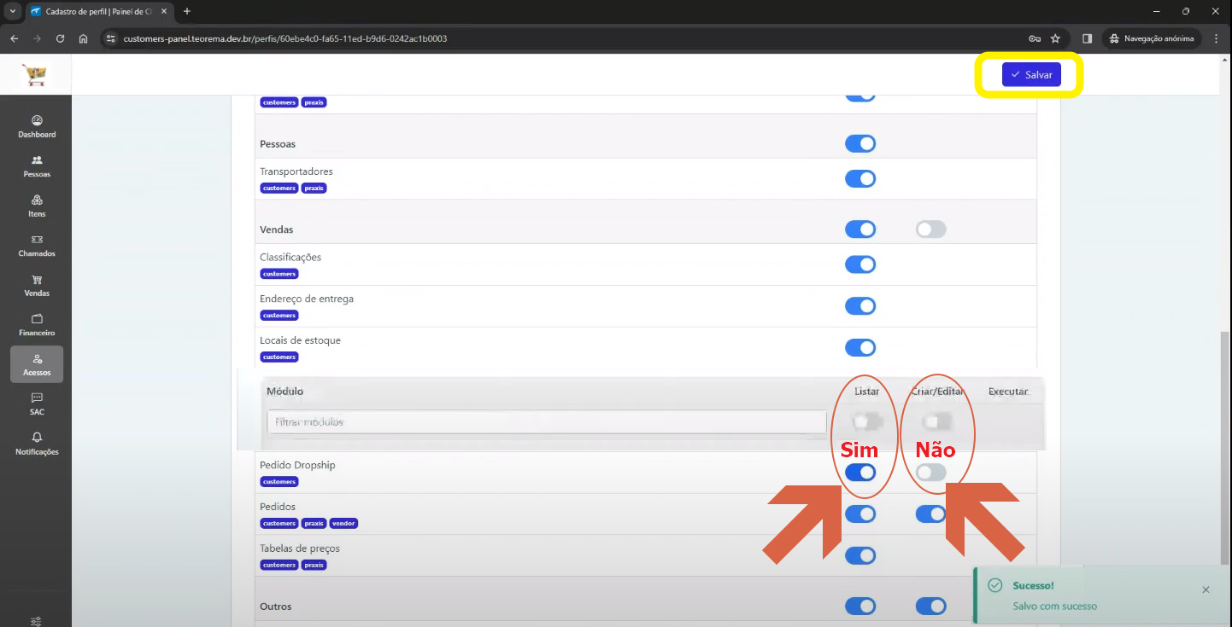
Task: Click the Vendas group heading in table
Action: [277, 229]
